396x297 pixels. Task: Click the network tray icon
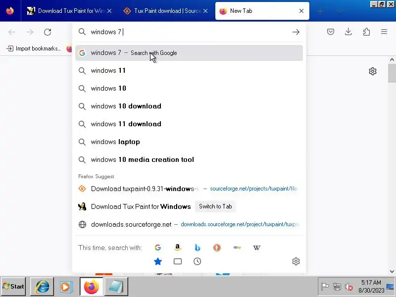point(337,287)
